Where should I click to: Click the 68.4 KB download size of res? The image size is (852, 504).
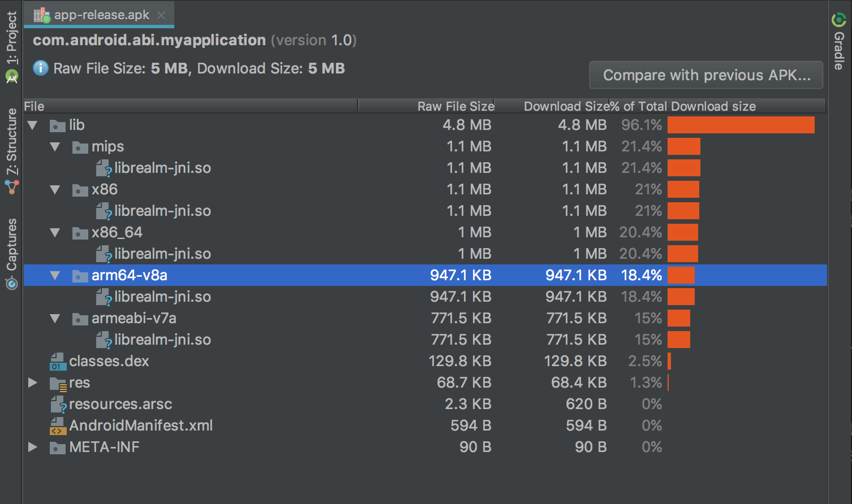pos(578,383)
